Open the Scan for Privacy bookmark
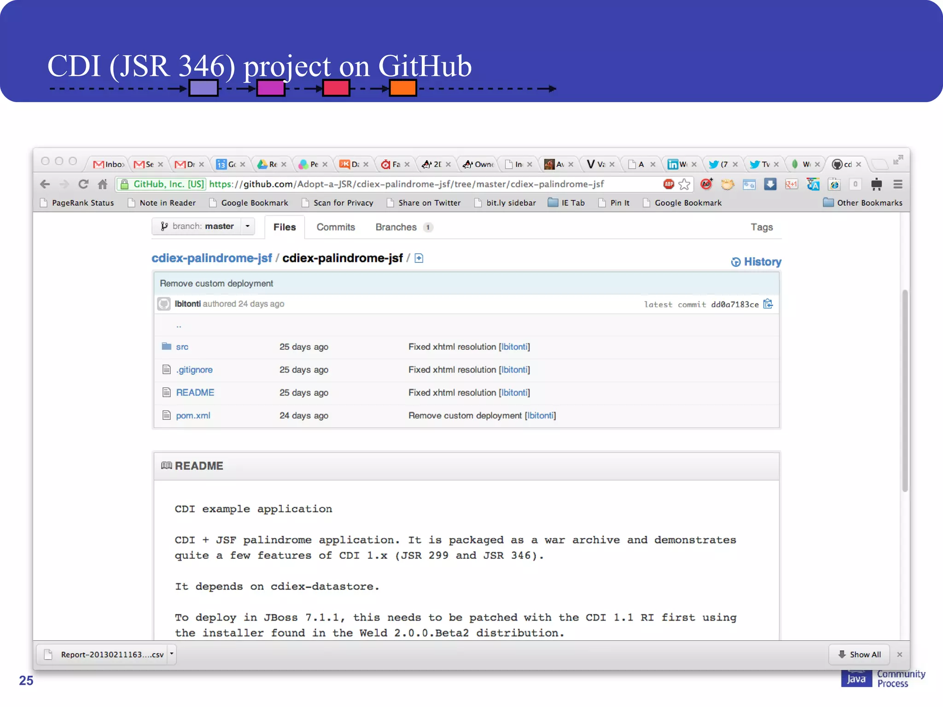The height and width of the screenshot is (707, 943). pyautogui.click(x=338, y=203)
